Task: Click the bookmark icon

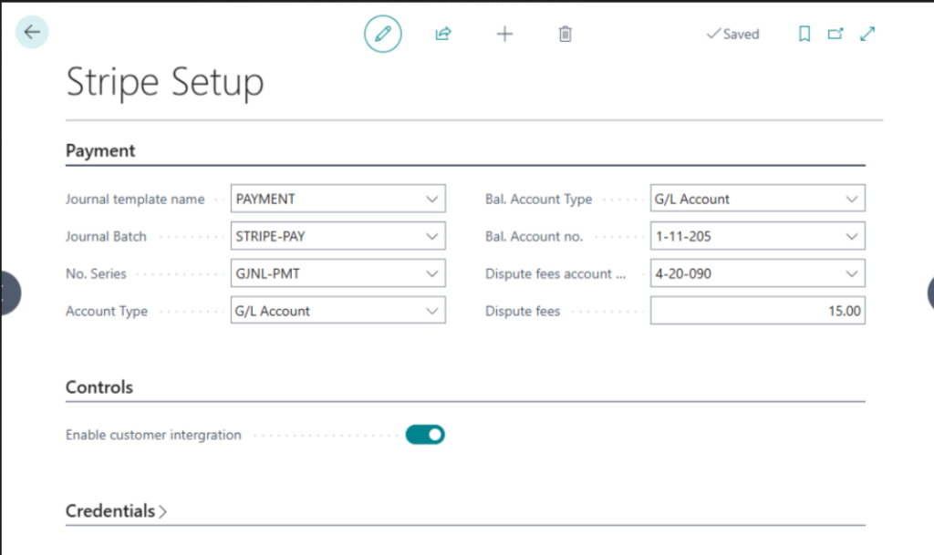Action: (804, 34)
